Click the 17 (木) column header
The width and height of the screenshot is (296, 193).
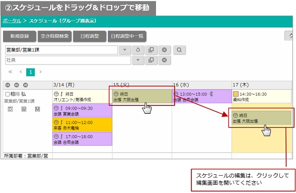tap(262, 85)
